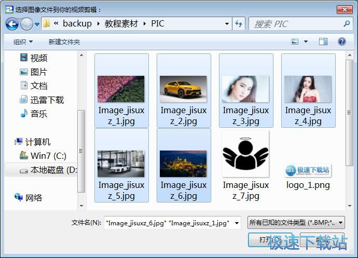The image size is (358, 258).
Task: Open Win7 (C:) drive
Action: point(48,156)
